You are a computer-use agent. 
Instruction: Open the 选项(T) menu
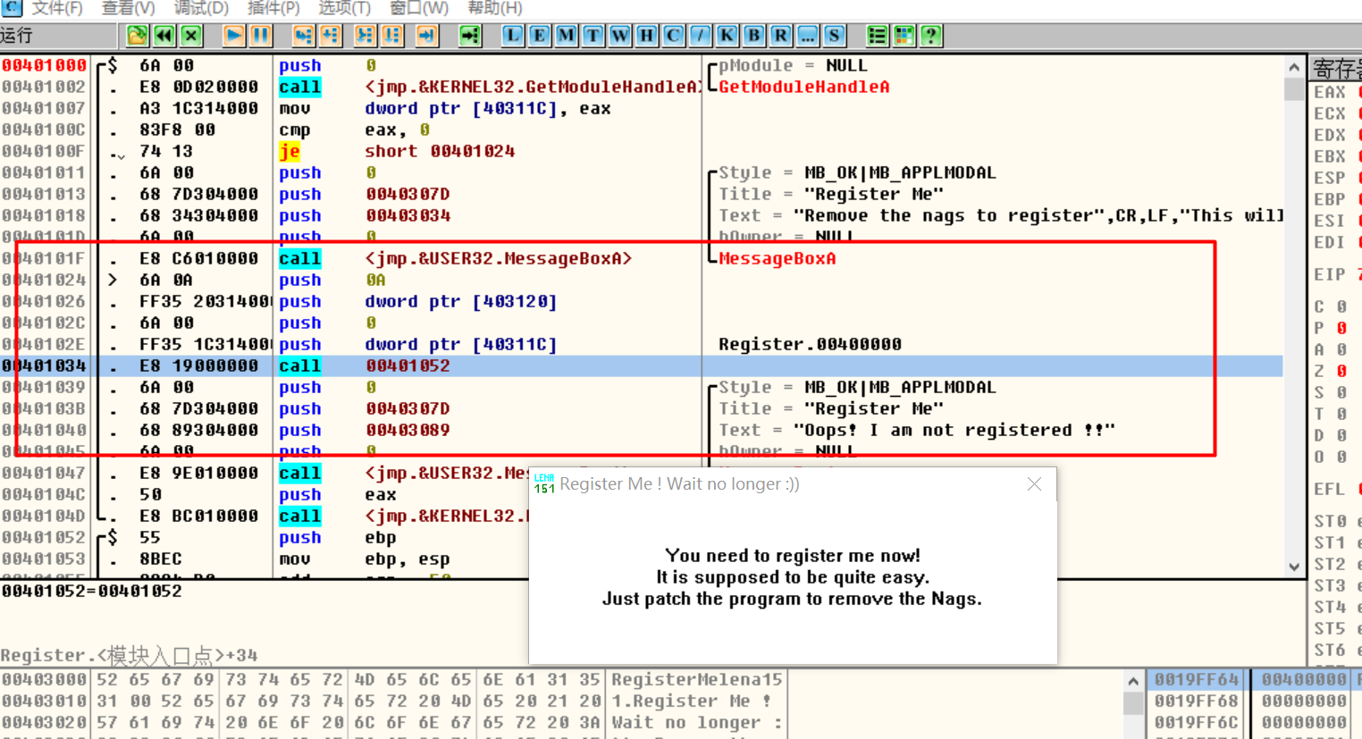pos(344,8)
